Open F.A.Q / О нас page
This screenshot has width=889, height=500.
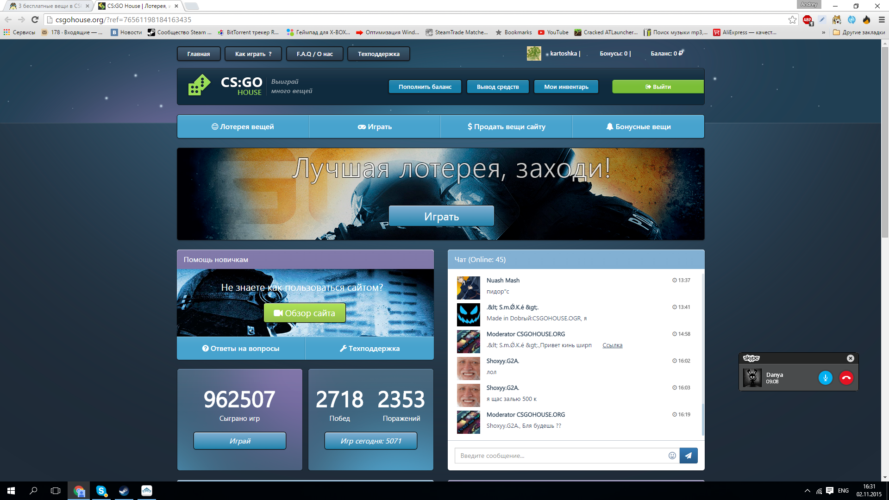(315, 54)
